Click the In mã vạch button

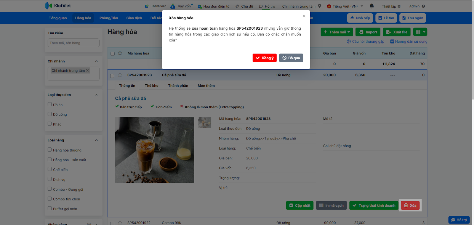331,205
